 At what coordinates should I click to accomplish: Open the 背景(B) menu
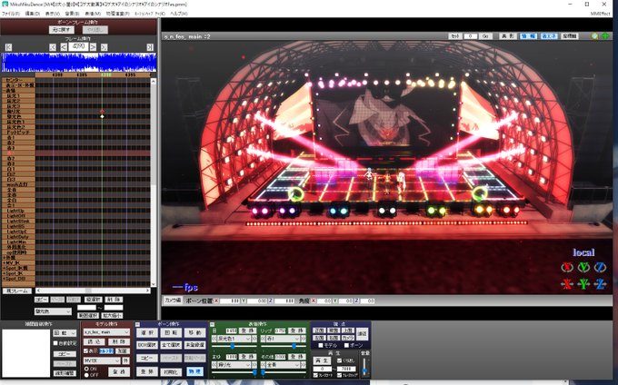click(x=72, y=14)
